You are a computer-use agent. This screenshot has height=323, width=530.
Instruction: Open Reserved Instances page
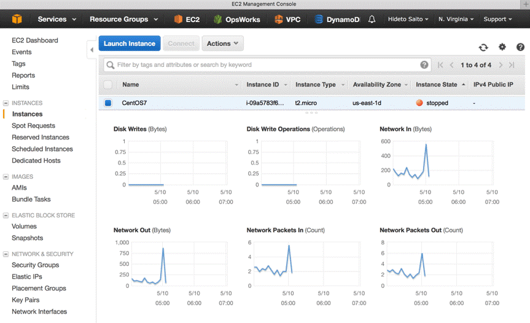(x=41, y=137)
